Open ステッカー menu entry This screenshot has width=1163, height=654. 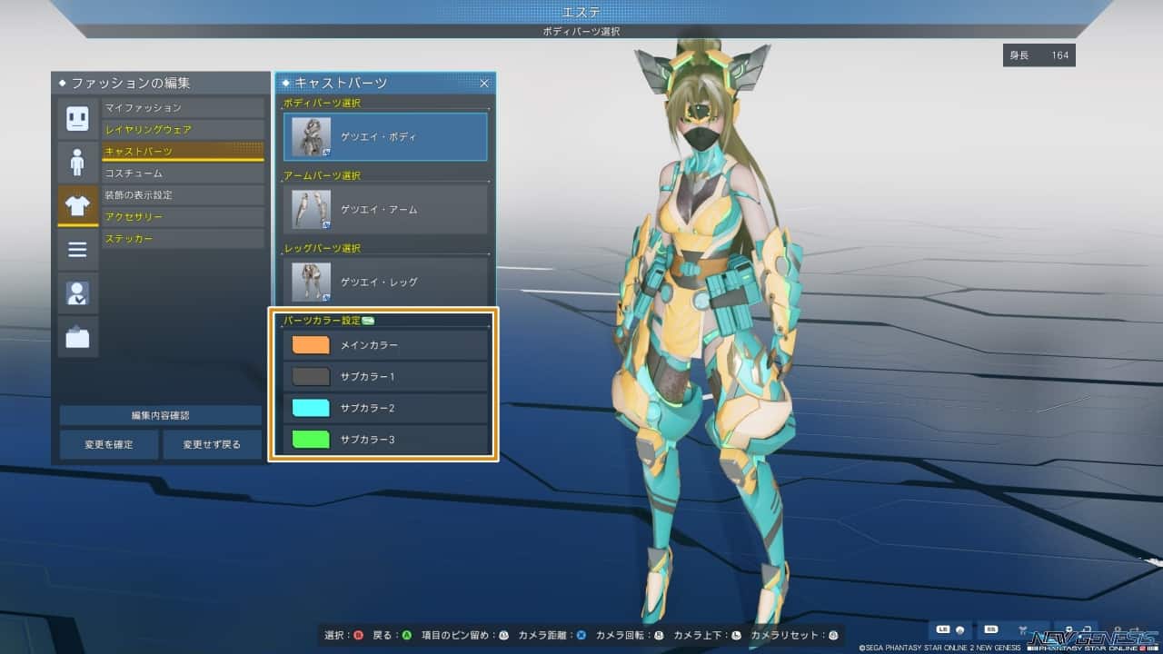pos(183,239)
